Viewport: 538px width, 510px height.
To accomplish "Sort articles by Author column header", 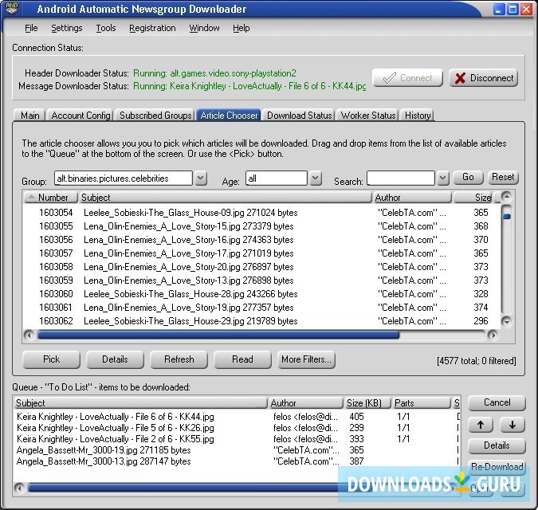I will tap(412, 198).
